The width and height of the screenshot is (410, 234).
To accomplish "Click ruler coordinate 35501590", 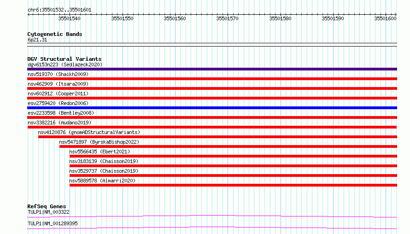I will click(x=333, y=18).
